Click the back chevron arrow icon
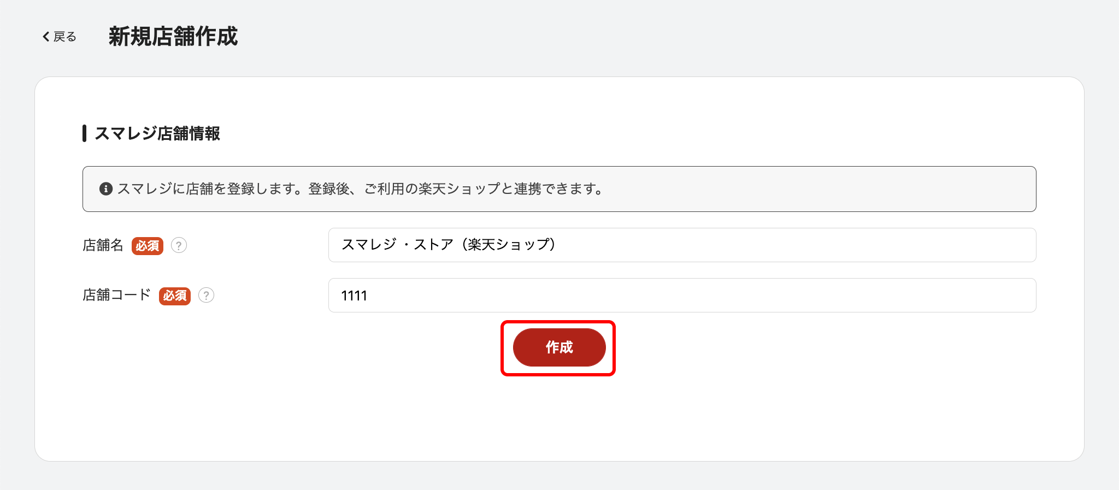Viewport: 1119px width, 490px height. click(46, 37)
